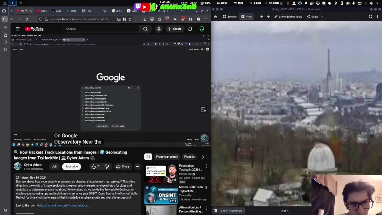Go to Gwenview home start page
382x215 pixels.
pyautogui.click(x=215, y=17)
